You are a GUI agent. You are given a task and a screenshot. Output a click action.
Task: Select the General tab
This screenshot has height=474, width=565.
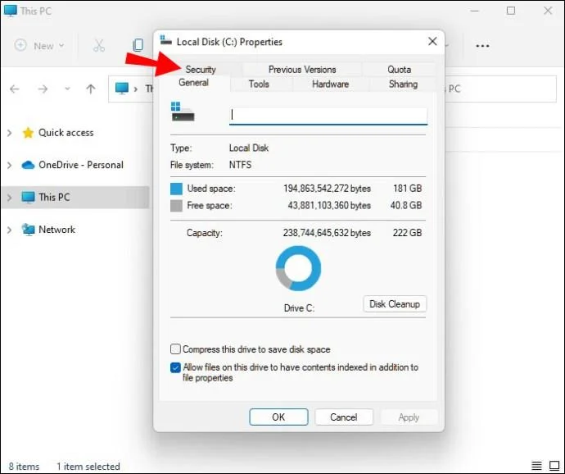[x=193, y=83]
